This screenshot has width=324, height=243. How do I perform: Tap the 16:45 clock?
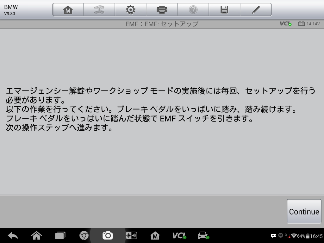click(x=316, y=236)
